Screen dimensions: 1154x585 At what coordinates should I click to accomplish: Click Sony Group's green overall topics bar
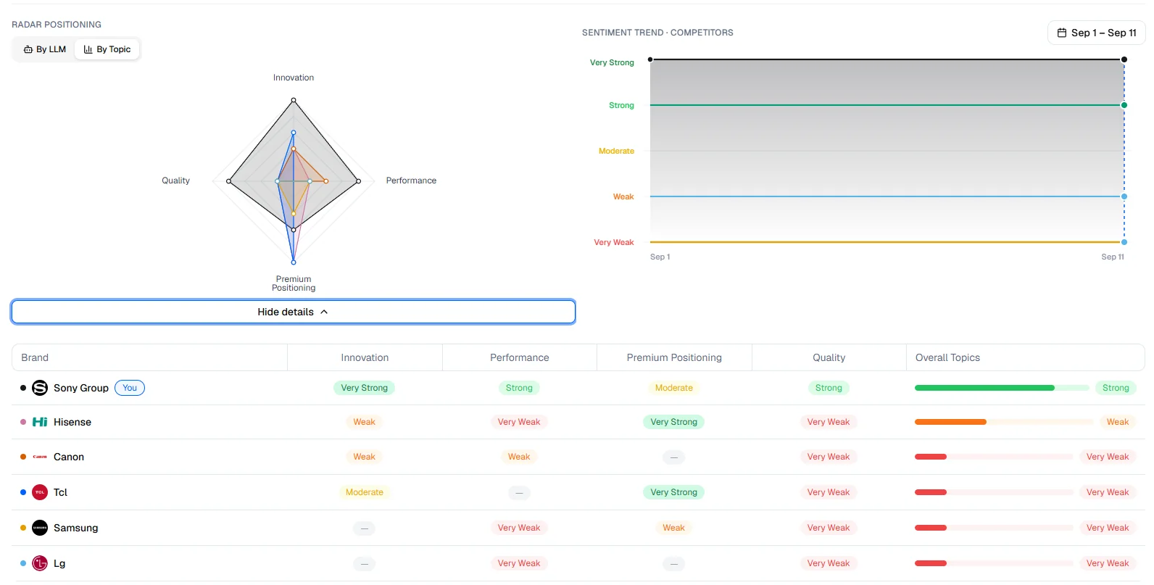tap(984, 388)
